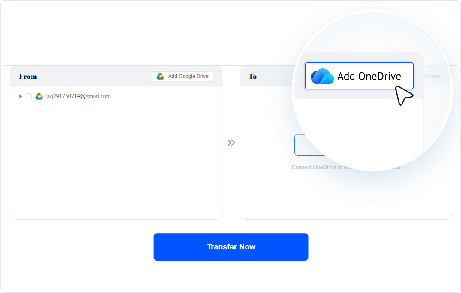Click the magnified Add OneDrive button
Viewport: 461px width, 293px height.
tap(359, 76)
